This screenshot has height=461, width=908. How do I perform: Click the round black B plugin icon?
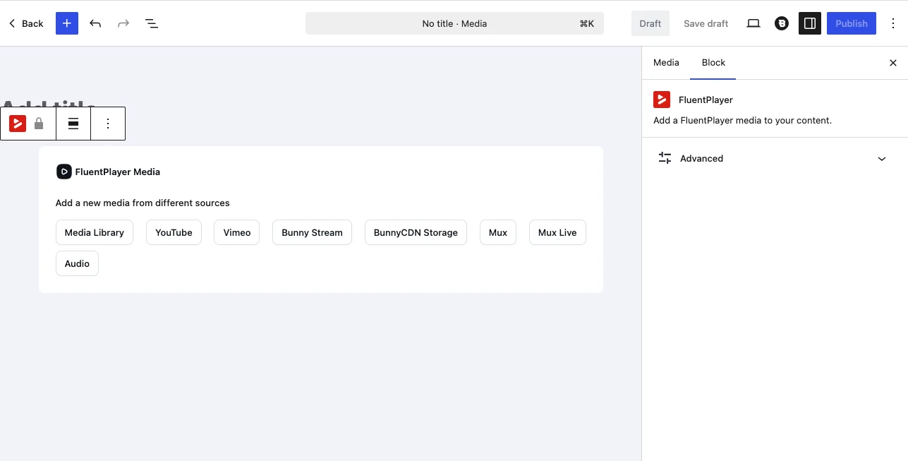(782, 23)
